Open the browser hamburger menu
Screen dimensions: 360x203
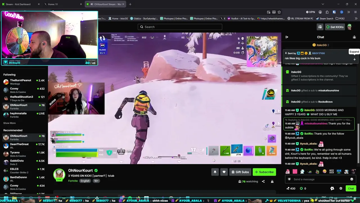coord(355,12)
